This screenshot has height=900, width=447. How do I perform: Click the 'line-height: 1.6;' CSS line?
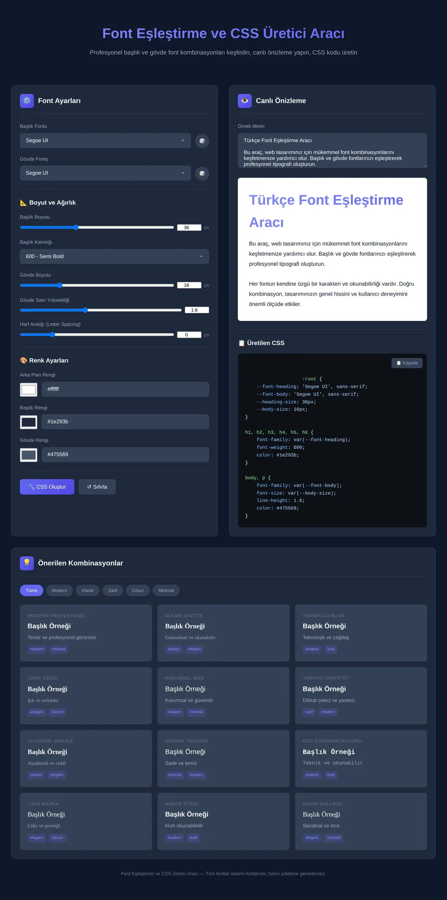pyautogui.click(x=280, y=501)
